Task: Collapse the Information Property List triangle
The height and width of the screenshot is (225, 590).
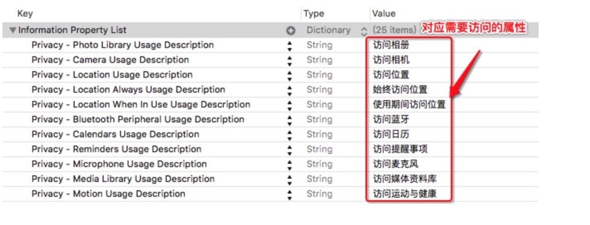Action: pyautogui.click(x=13, y=31)
